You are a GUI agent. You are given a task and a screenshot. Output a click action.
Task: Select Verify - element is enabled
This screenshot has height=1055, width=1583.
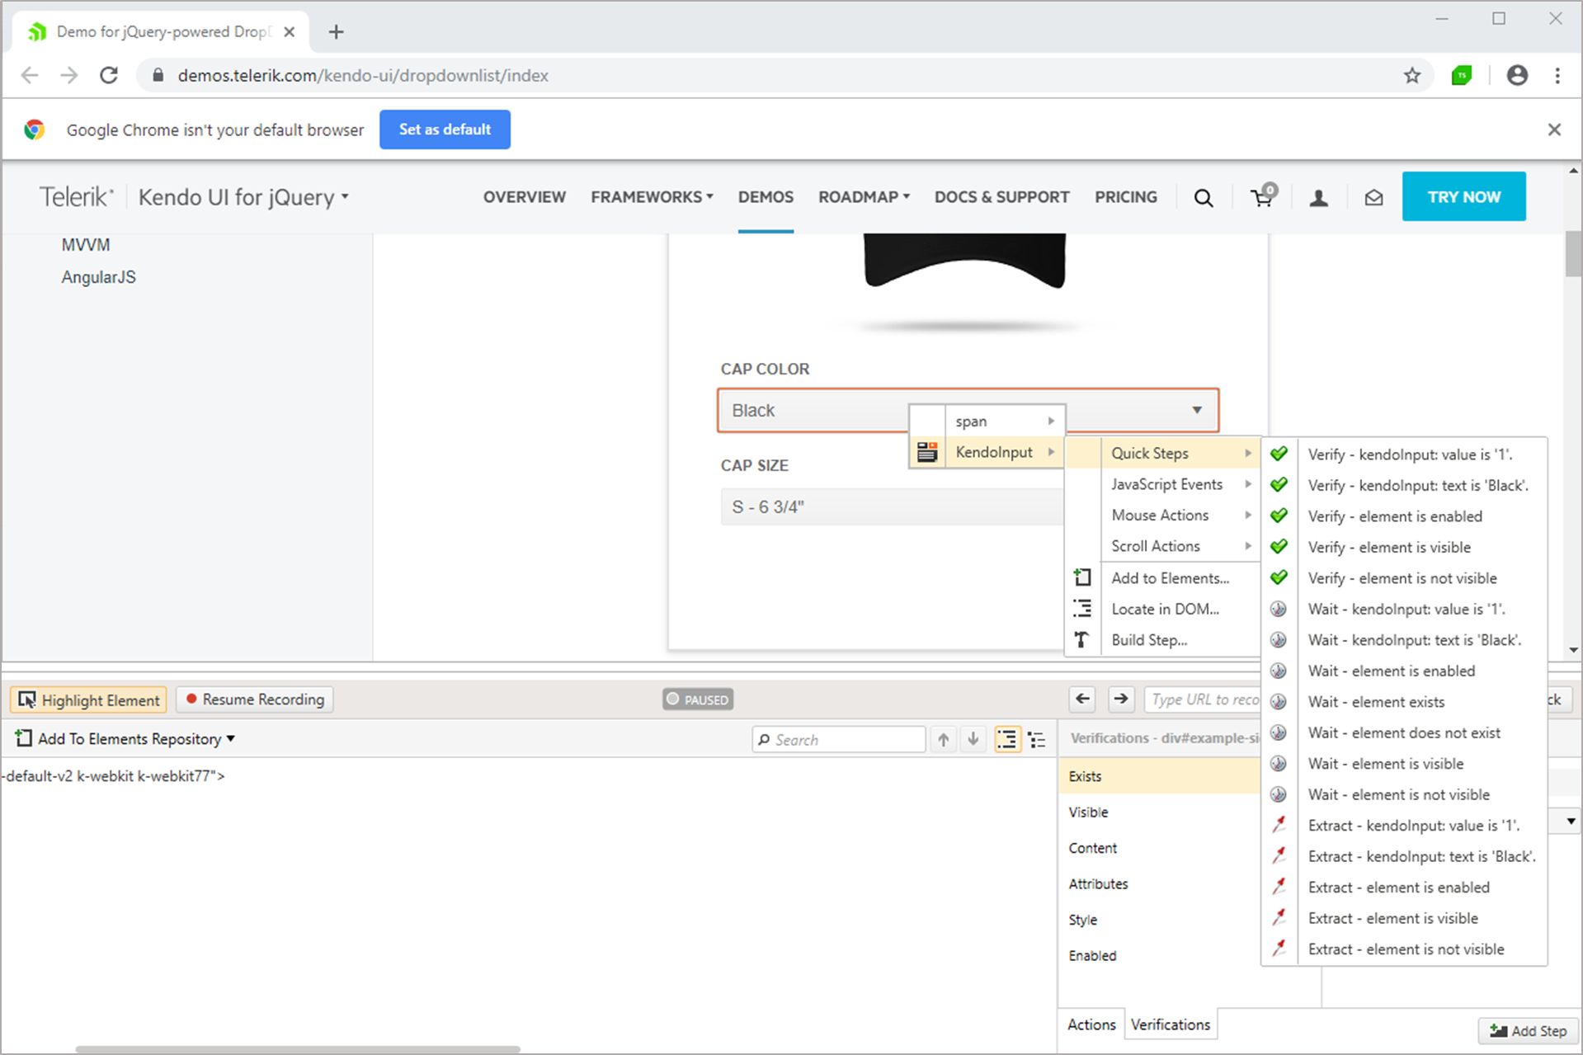(1394, 516)
